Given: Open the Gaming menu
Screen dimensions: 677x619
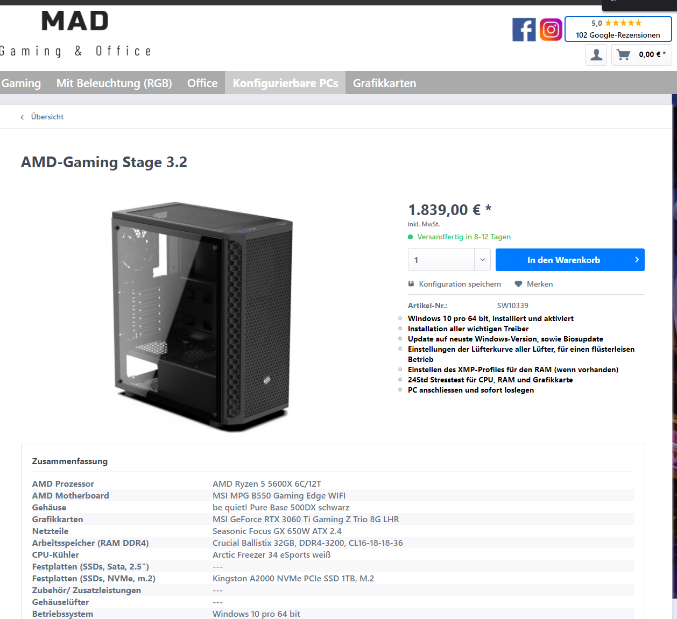Looking at the screenshot, I should click(21, 83).
